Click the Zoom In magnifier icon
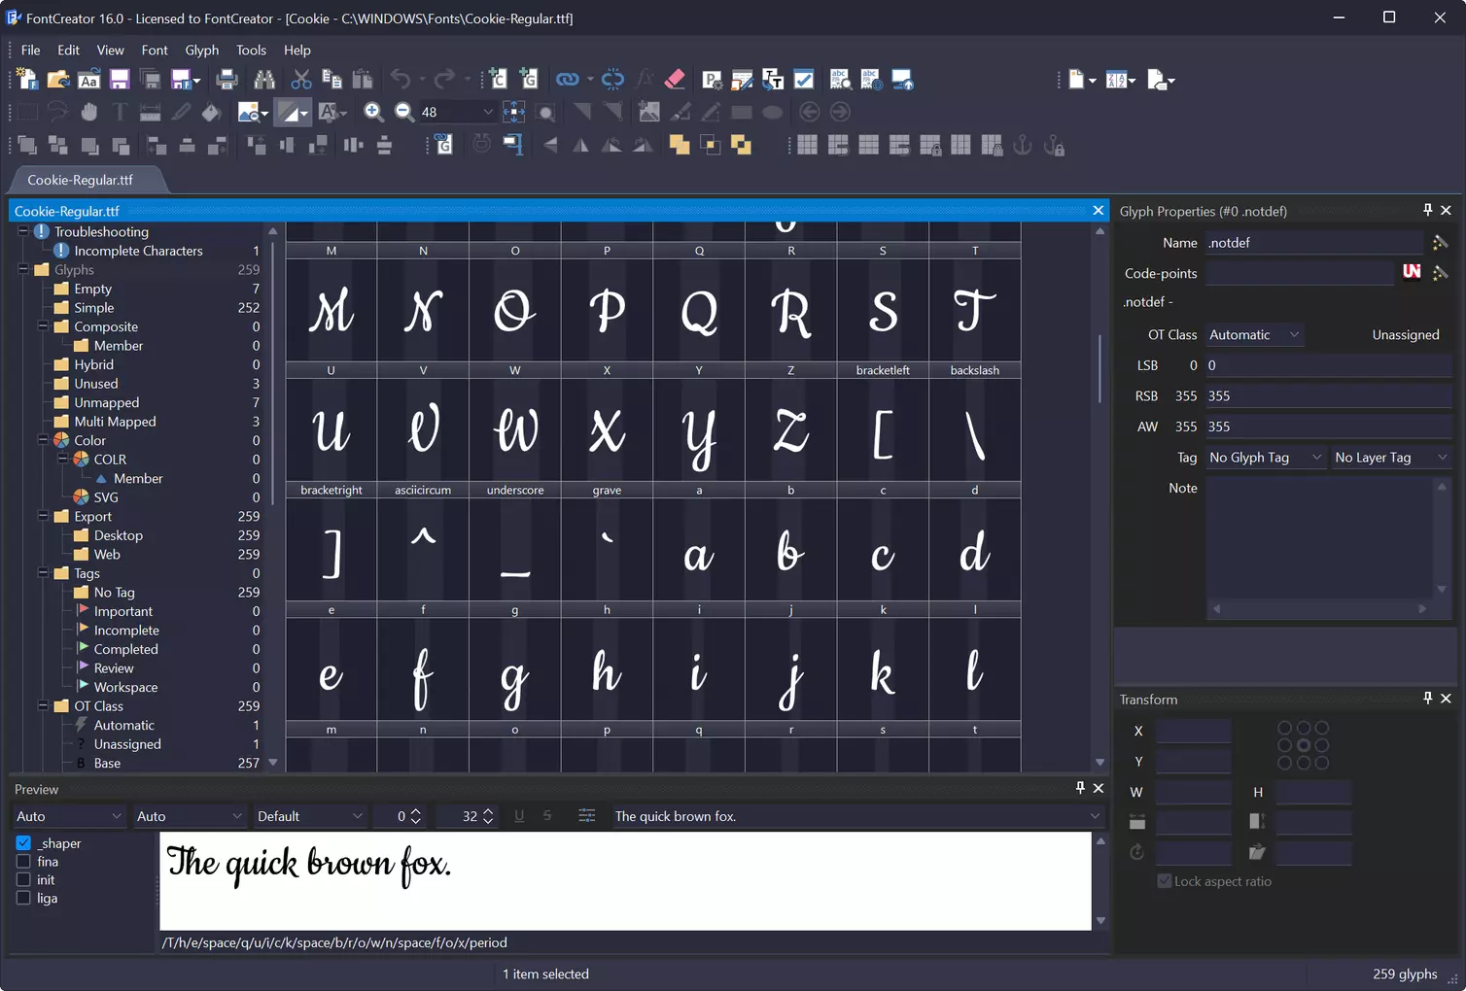1466x991 pixels. 373,112
